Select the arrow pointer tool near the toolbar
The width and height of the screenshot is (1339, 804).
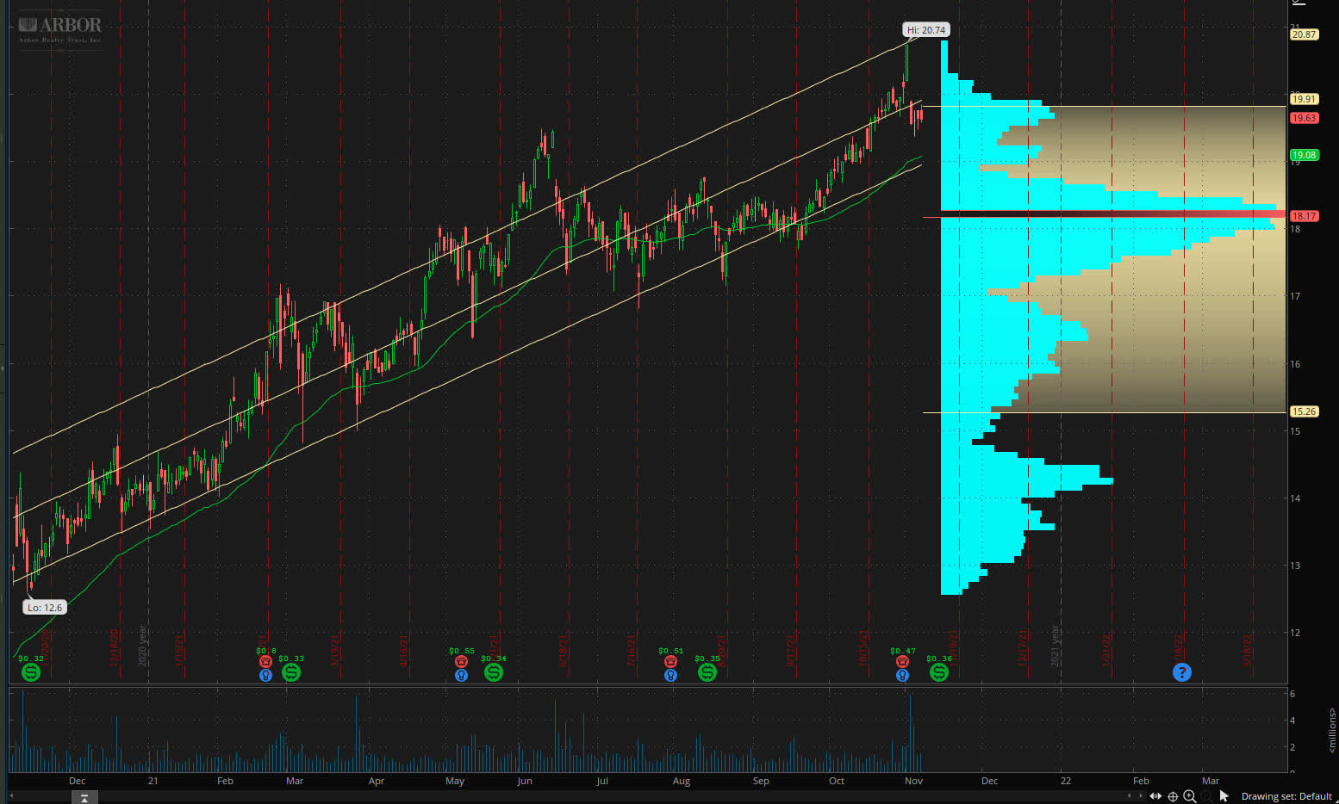[1224, 795]
